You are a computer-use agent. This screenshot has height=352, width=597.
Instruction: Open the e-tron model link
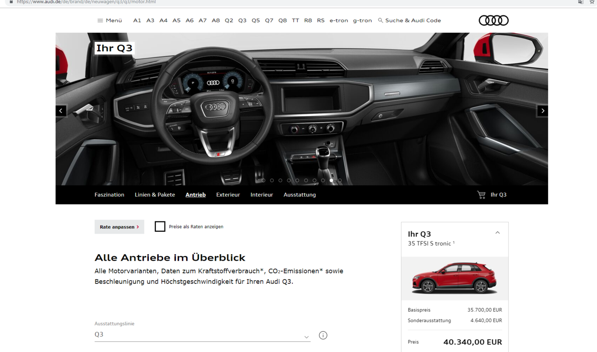[x=339, y=21]
